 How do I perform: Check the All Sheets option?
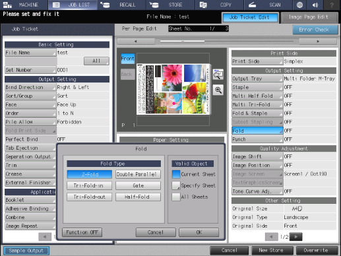tap(176, 197)
